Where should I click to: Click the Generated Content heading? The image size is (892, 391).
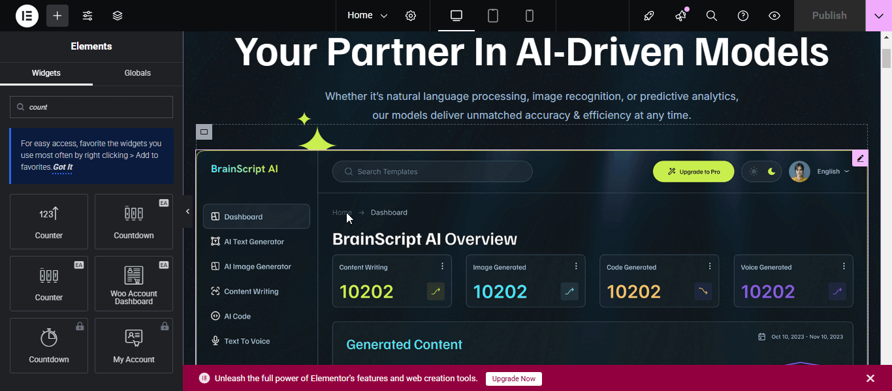[404, 345]
